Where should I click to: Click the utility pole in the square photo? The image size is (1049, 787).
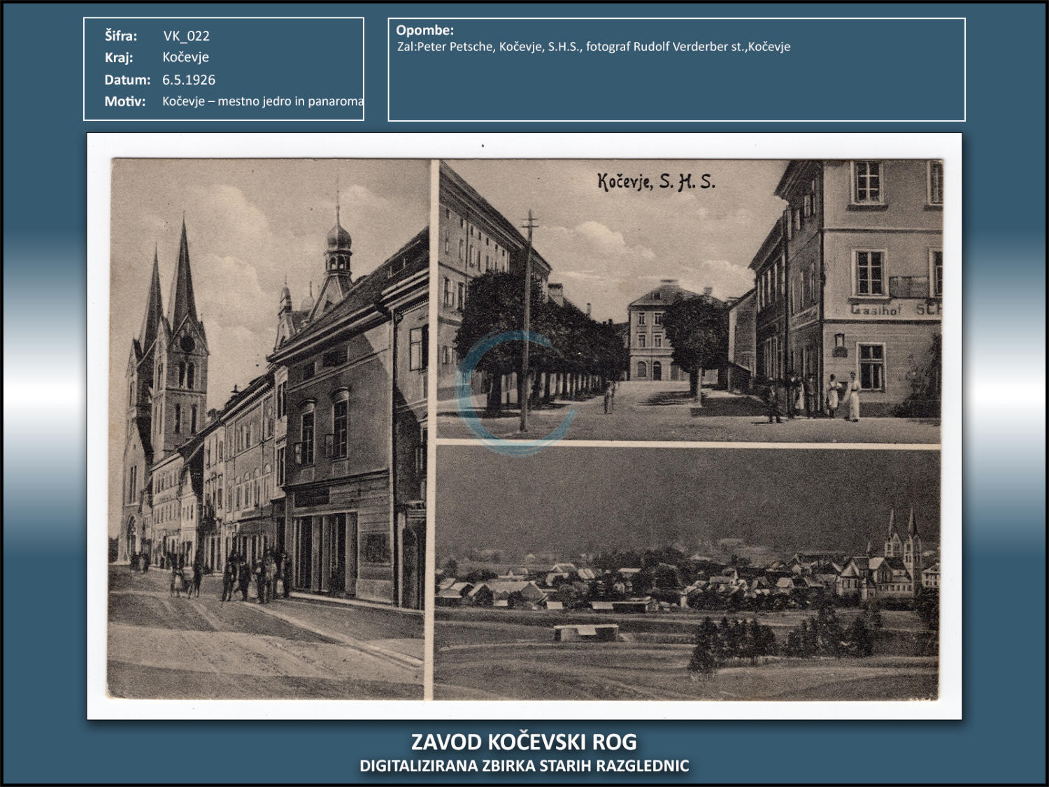527,322
